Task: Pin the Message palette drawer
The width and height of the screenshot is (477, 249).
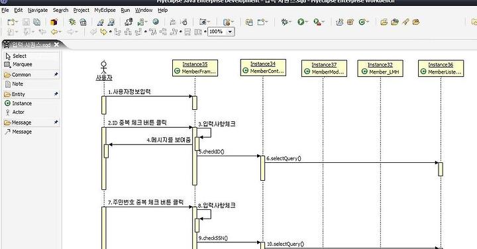Action: point(56,123)
